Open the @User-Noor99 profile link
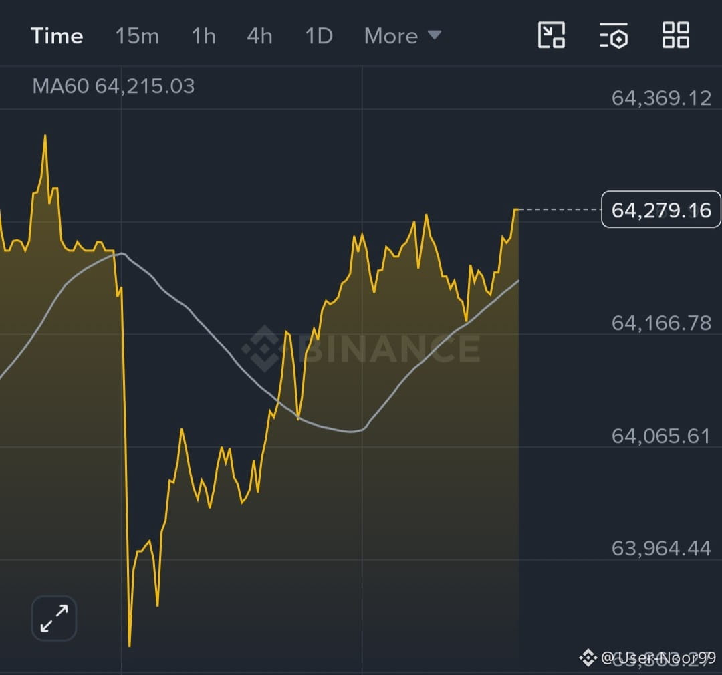722x675 pixels. click(x=658, y=658)
